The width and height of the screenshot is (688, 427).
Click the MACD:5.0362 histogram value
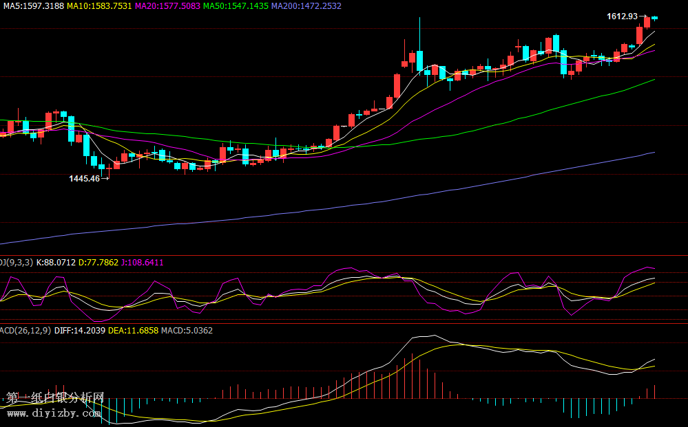187,331
